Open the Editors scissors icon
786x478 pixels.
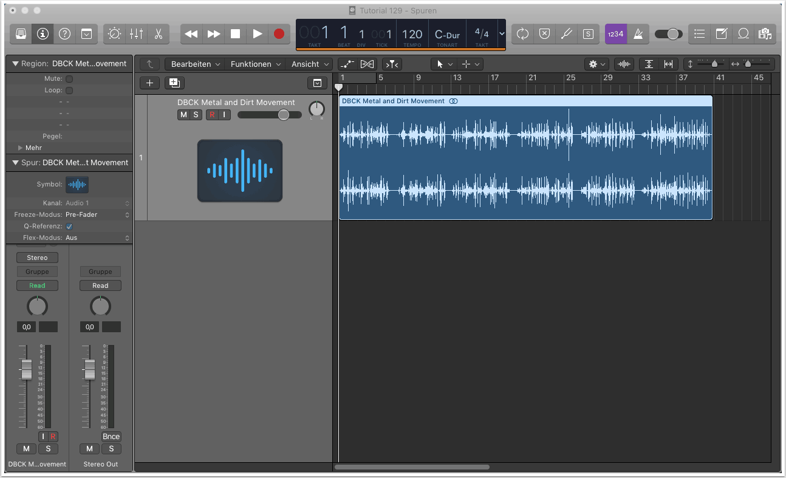[158, 34]
